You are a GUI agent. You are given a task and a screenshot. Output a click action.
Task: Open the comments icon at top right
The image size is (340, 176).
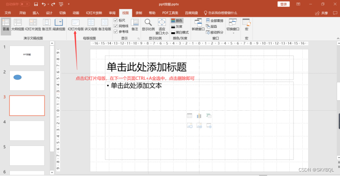pyautogui.click(x=335, y=13)
